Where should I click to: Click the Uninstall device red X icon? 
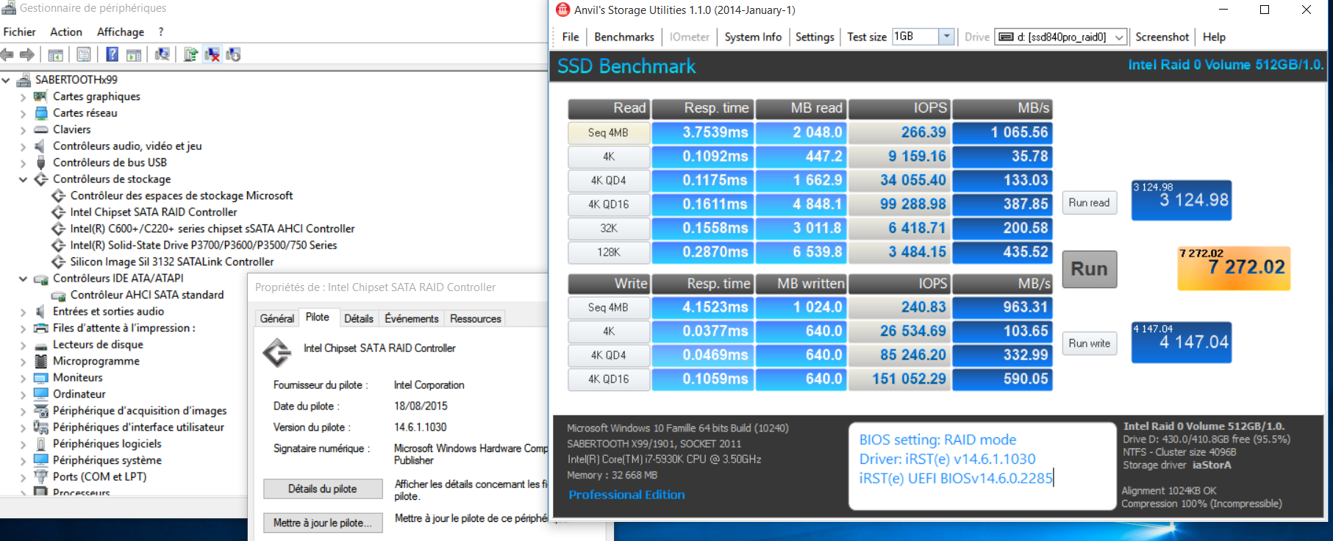(x=212, y=54)
